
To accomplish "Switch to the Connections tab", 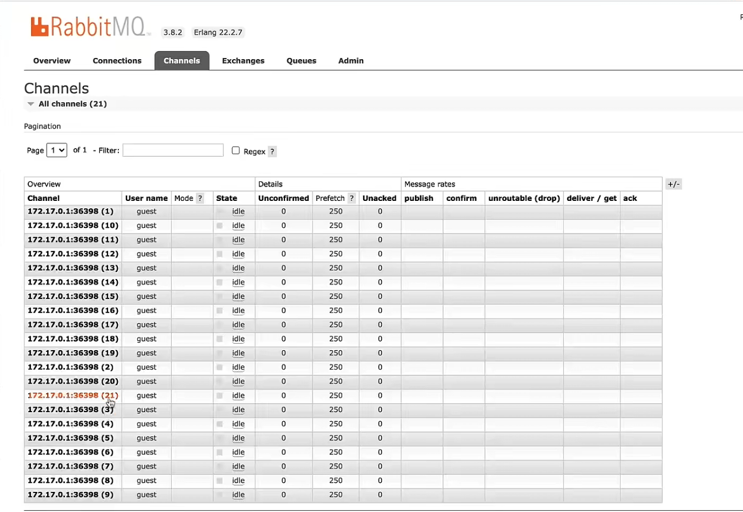I will (117, 61).
